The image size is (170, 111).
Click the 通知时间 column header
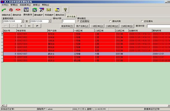(161, 31)
